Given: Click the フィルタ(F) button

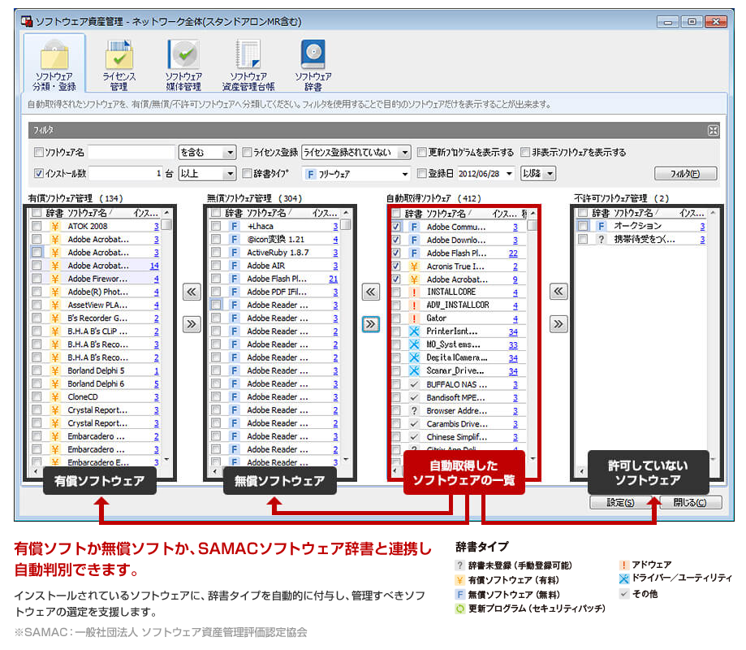Looking at the screenshot, I should point(686,174).
